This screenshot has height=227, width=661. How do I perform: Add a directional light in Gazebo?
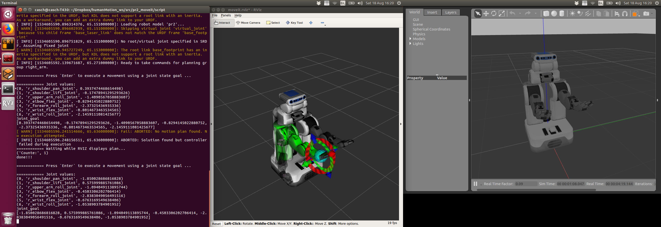click(588, 14)
